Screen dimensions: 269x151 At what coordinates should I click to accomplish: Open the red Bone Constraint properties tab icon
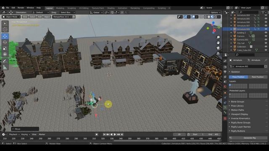click(225, 118)
